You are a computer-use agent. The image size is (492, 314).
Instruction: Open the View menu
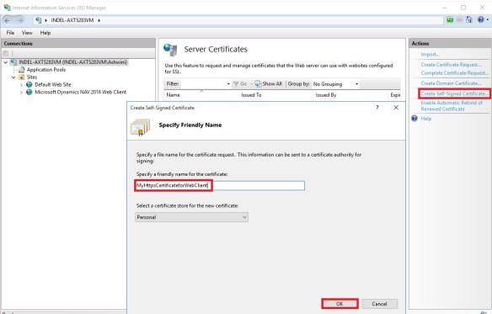(x=27, y=33)
